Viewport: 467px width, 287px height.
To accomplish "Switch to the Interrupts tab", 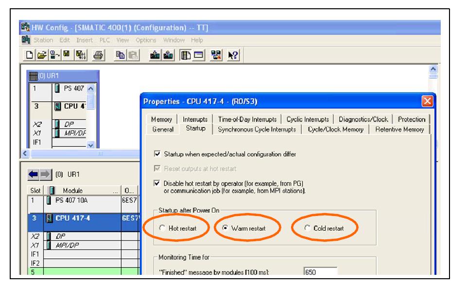I will pos(195,119).
